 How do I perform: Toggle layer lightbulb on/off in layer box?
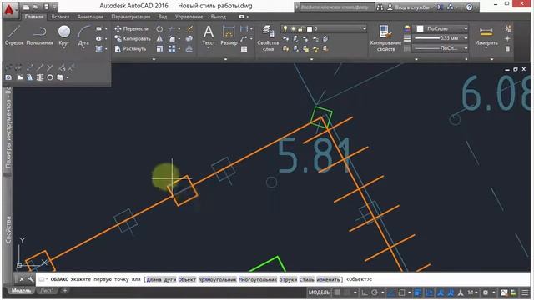285,29
